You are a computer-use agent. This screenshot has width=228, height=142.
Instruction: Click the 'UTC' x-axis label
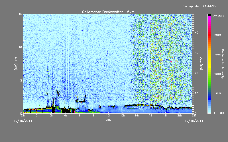point(108,120)
